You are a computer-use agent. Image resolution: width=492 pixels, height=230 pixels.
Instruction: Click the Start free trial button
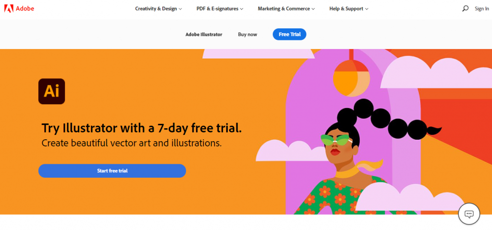(112, 170)
